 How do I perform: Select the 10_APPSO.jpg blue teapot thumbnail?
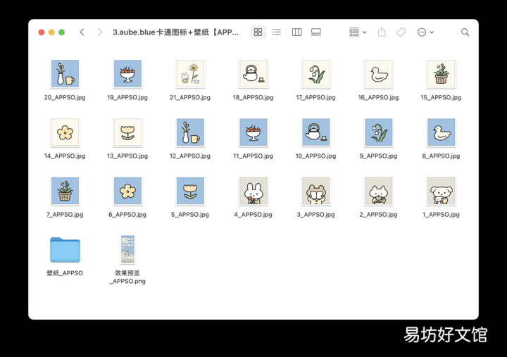(x=316, y=132)
